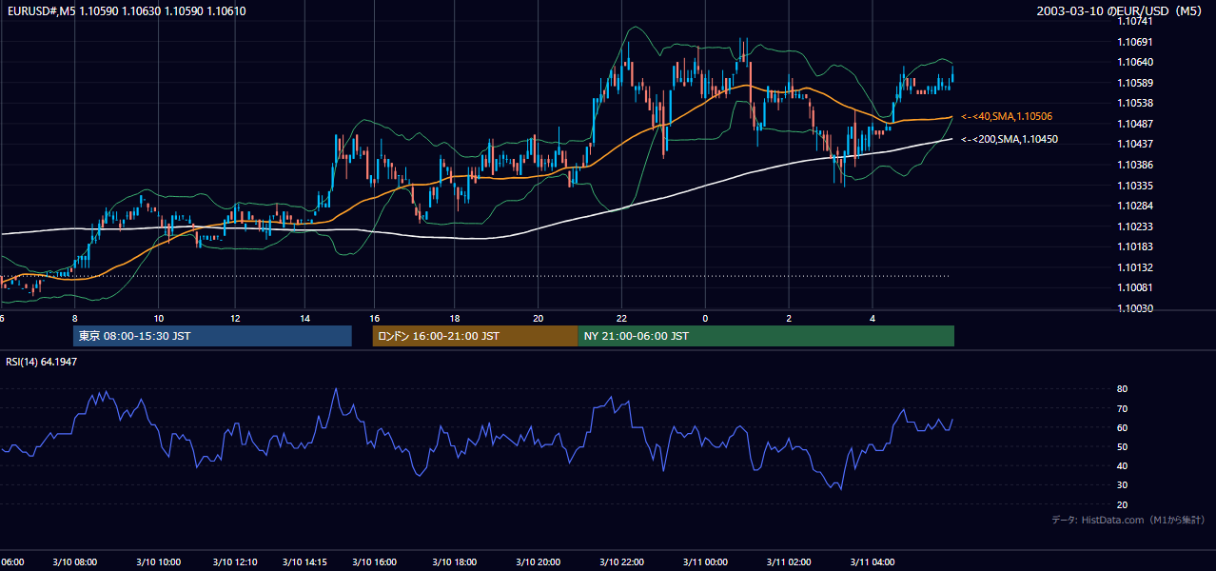Image resolution: width=1216 pixels, height=571 pixels.
Task: Click the 3/10 14:15 bottom time label
Action: pyautogui.click(x=305, y=561)
